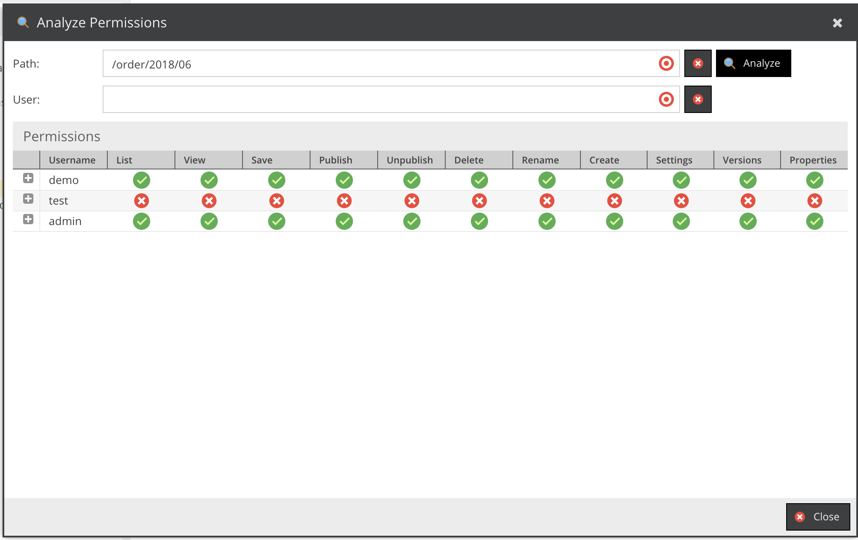Click admin's green View checkmark
The width and height of the screenshot is (858, 540).
tap(209, 221)
